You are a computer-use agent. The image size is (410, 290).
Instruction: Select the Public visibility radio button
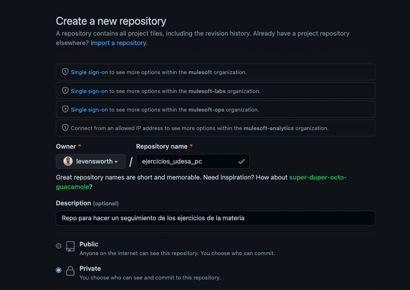[x=58, y=246]
